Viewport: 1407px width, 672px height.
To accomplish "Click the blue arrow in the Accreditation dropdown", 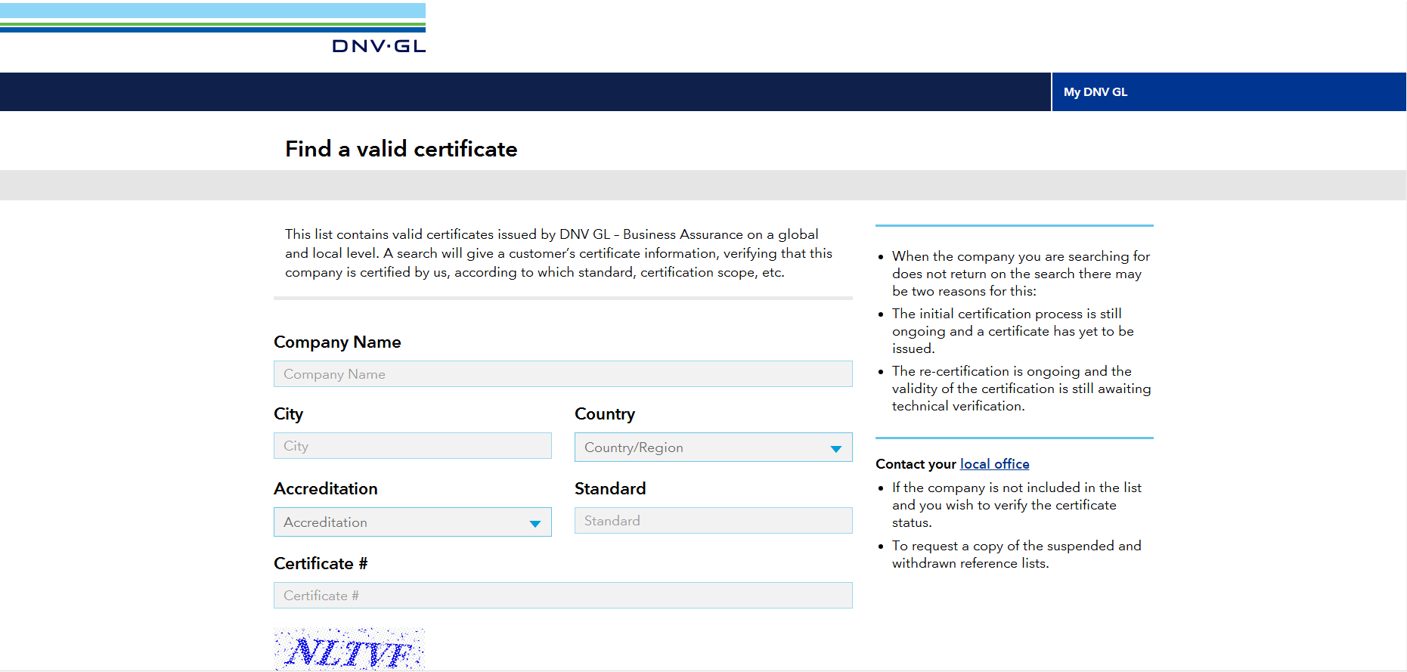I will tap(535, 524).
